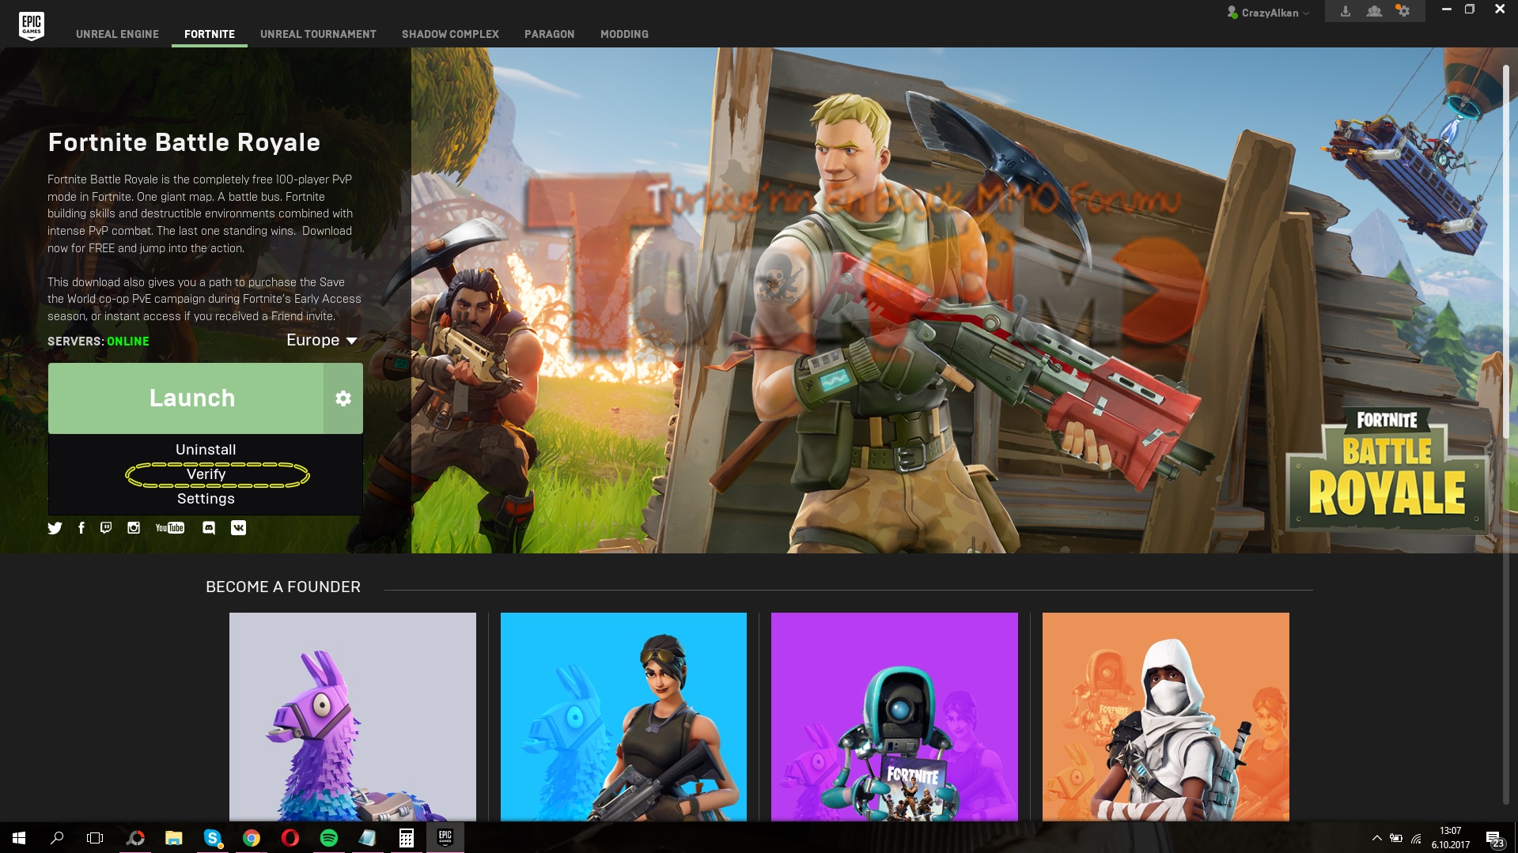Choose Settings from the options menu
Image resolution: width=1518 pixels, height=853 pixels.
point(206,499)
